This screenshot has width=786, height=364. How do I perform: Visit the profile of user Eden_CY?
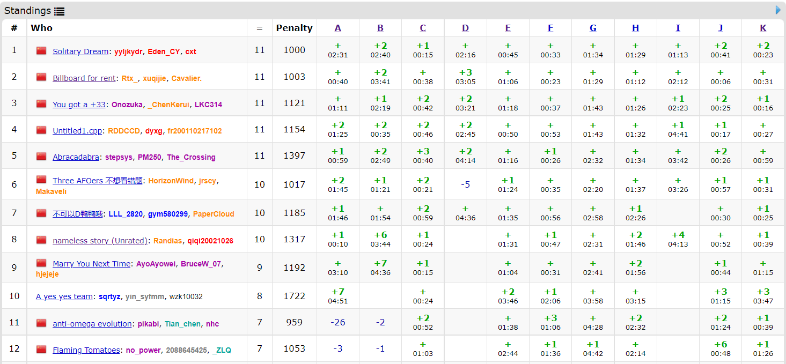(x=164, y=51)
